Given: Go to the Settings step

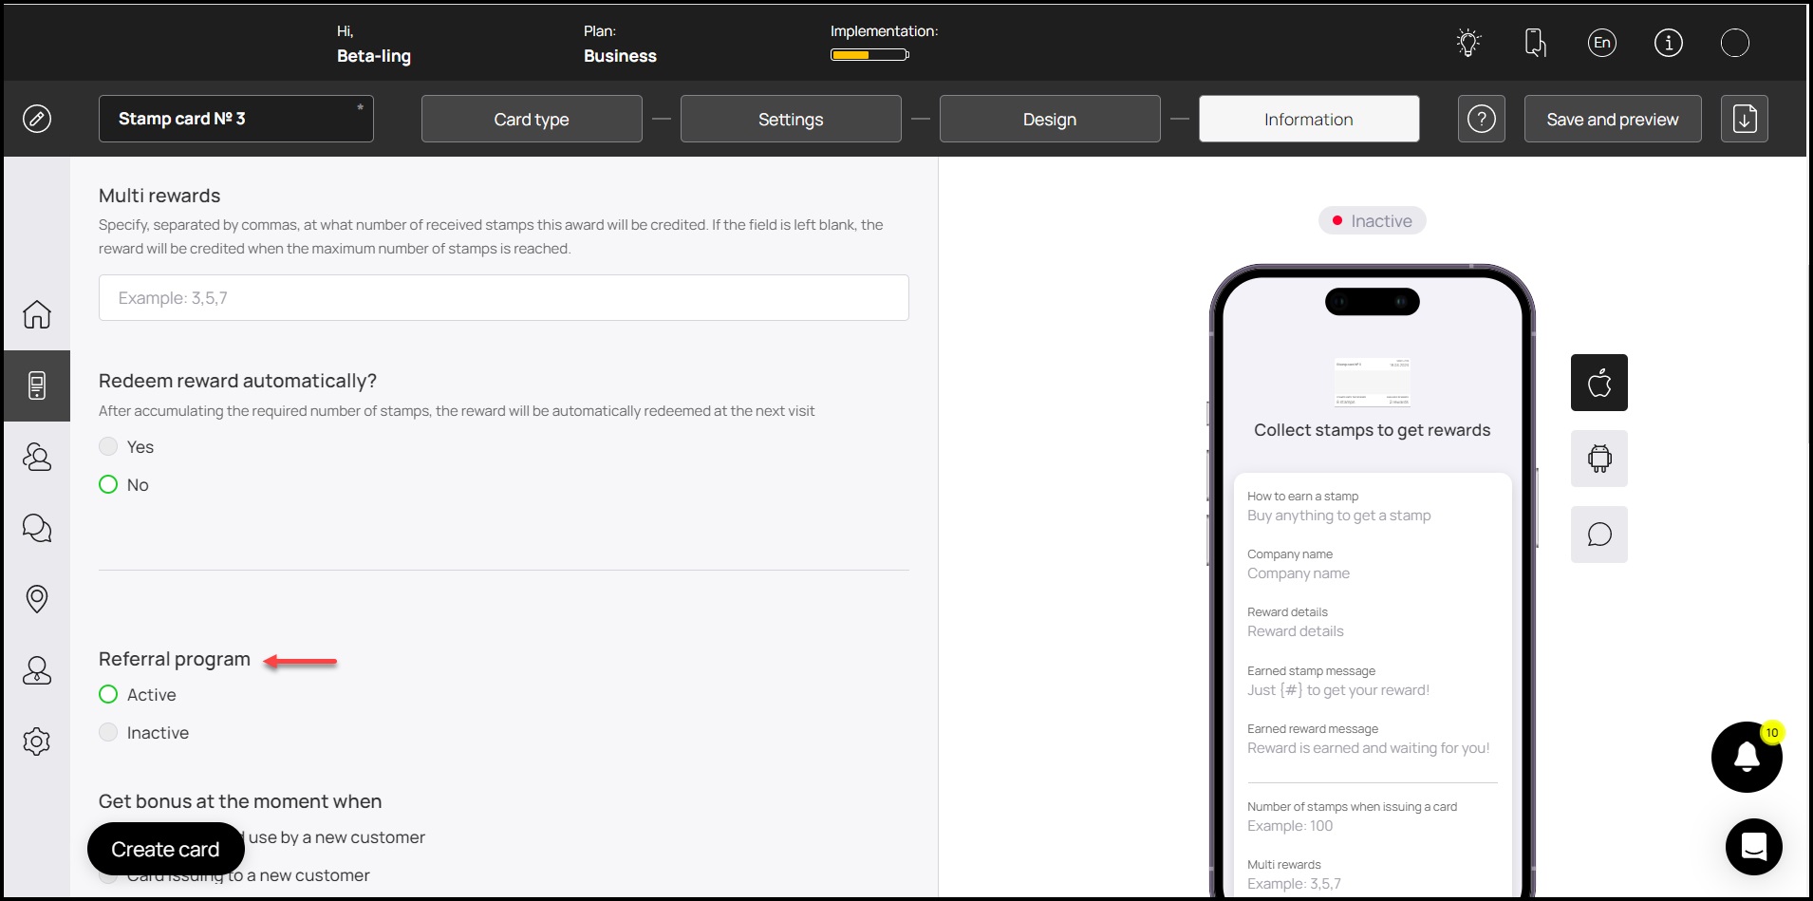Looking at the screenshot, I should (x=791, y=119).
